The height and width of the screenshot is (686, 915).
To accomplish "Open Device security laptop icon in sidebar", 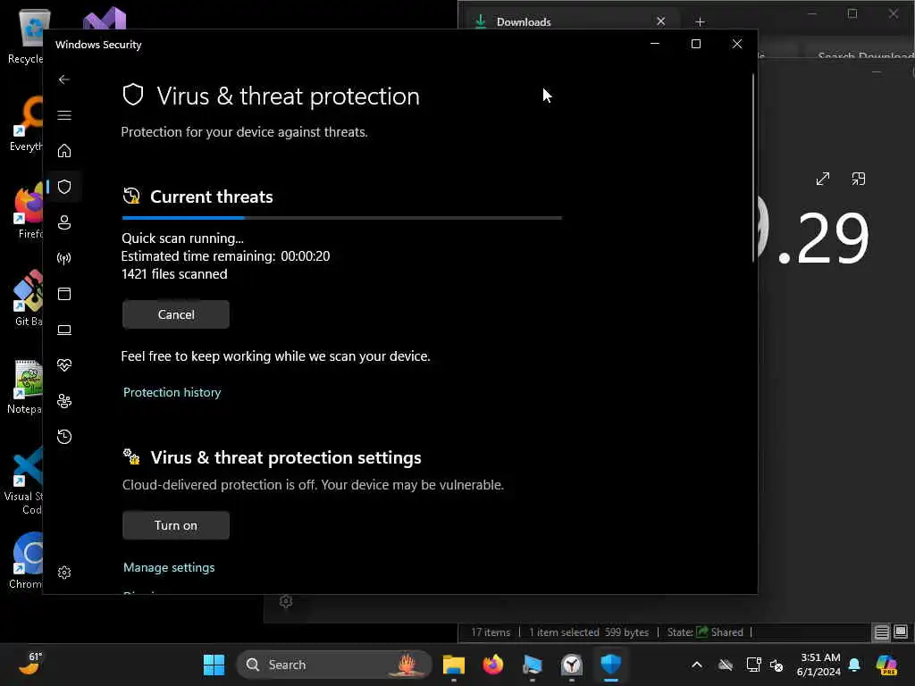I will [x=64, y=330].
